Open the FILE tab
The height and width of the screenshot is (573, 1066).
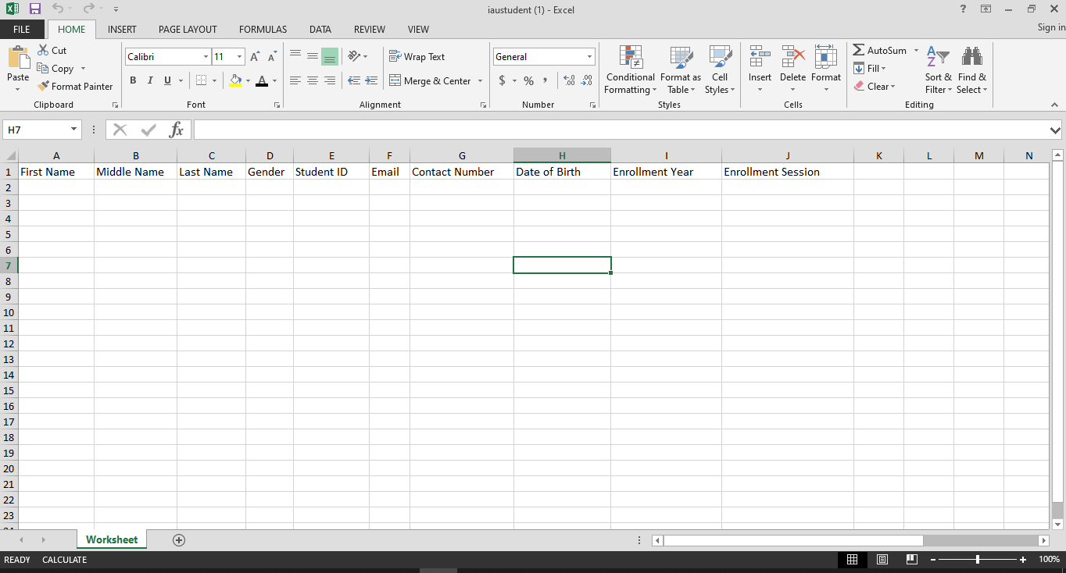tap(22, 29)
